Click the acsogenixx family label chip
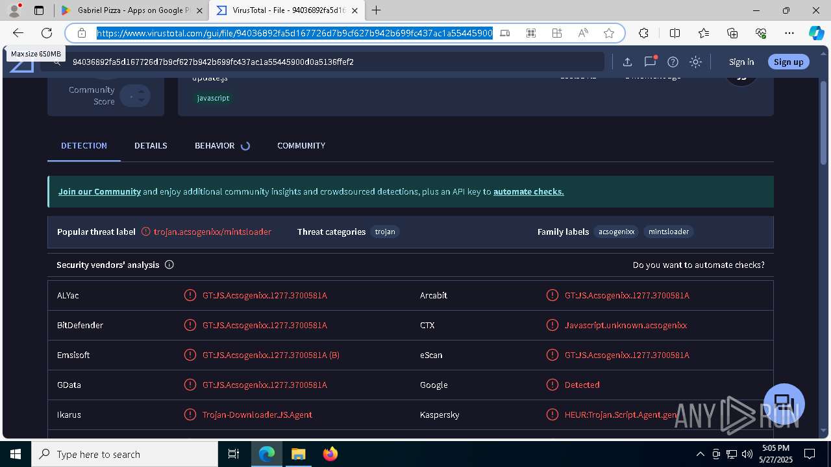The height and width of the screenshot is (467, 831). [x=616, y=232]
